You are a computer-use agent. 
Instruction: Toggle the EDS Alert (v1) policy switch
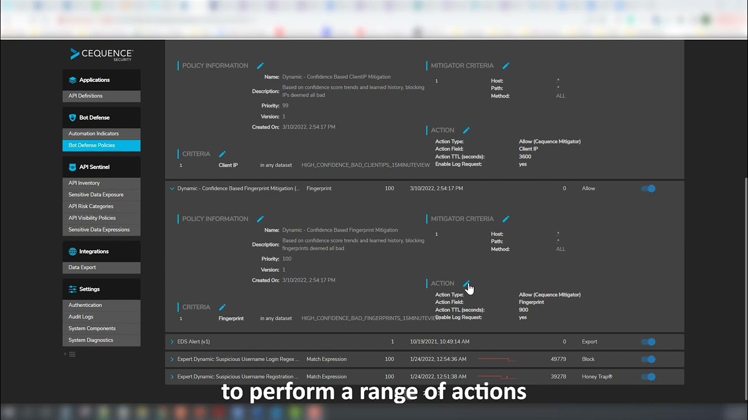pos(648,342)
